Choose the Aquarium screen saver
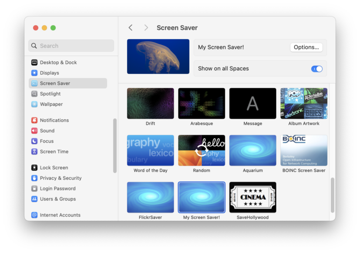Screen dimensions: 360x253 click(252, 150)
